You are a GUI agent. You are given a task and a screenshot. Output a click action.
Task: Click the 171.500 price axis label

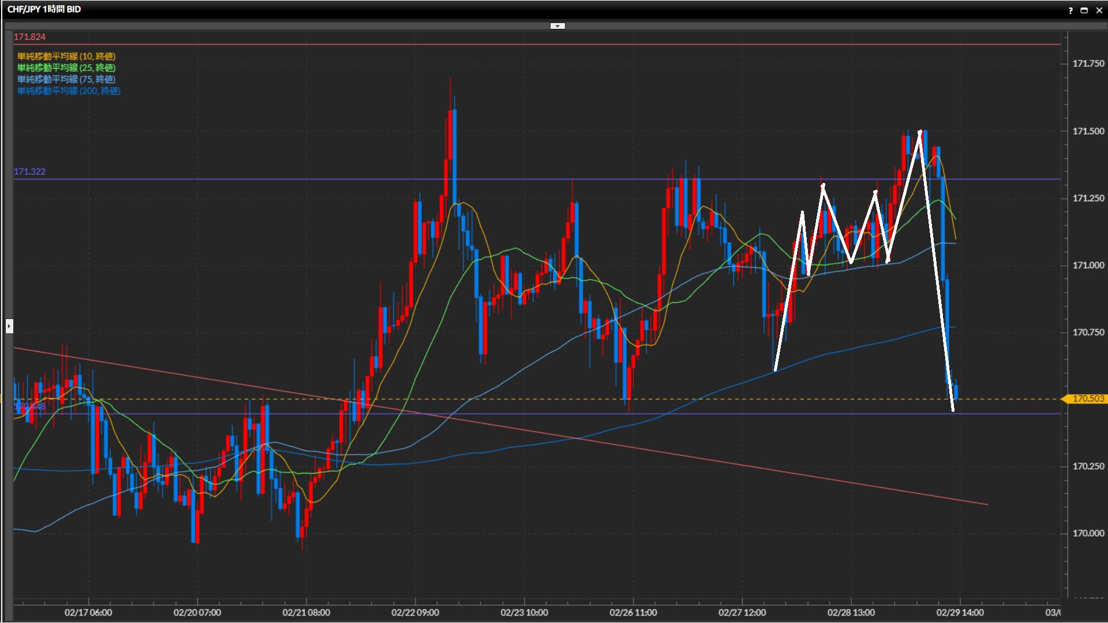(1088, 131)
